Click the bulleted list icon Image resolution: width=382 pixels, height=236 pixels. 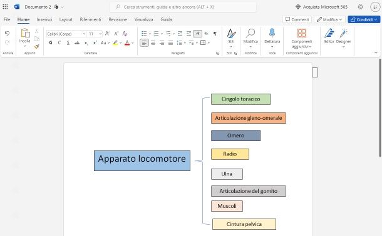(x=144, y=34)
